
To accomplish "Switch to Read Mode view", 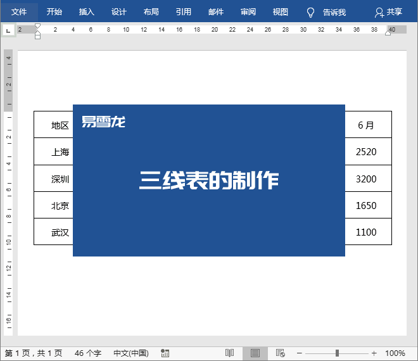I will point(229,353).
